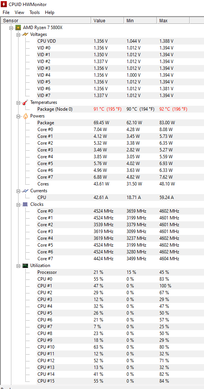
Task: Click the 69.45 W package power value
Action: click(x=101, y=123)
